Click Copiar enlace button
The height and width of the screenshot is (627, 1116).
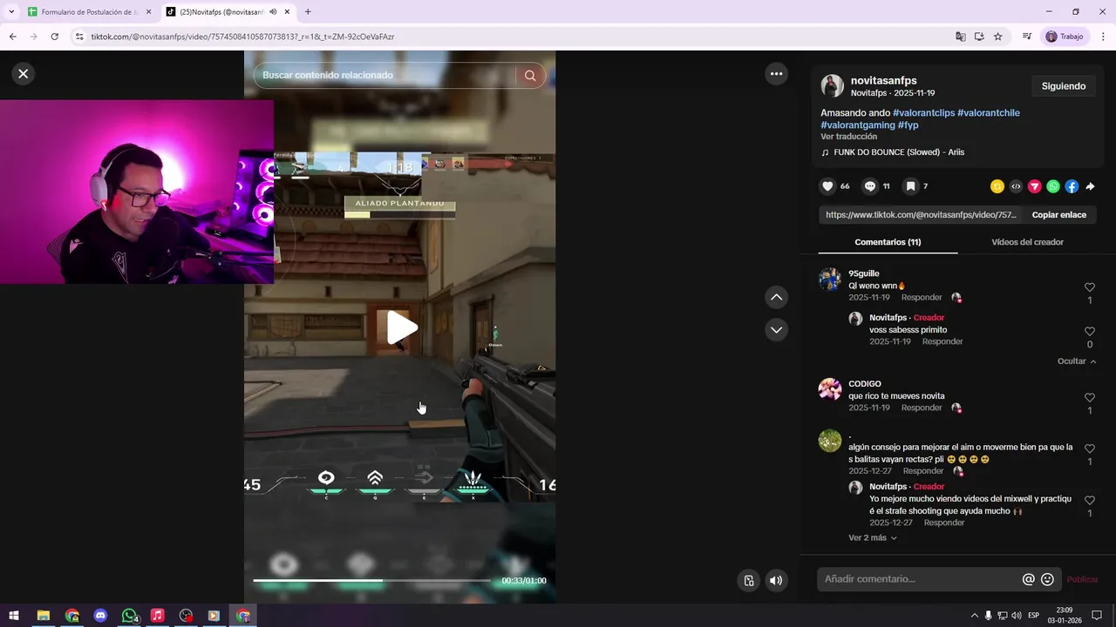click(1059, 215)
